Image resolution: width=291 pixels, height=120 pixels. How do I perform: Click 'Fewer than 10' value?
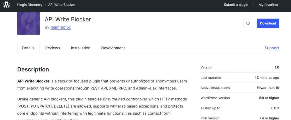tap(268, 88)
